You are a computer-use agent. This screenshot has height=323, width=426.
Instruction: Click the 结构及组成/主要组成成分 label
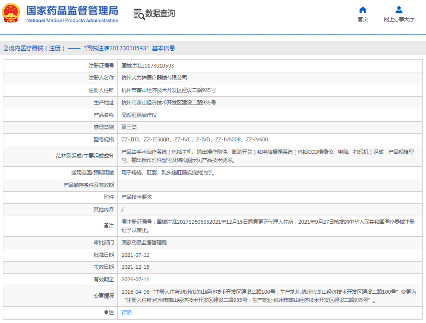point(85,156)
